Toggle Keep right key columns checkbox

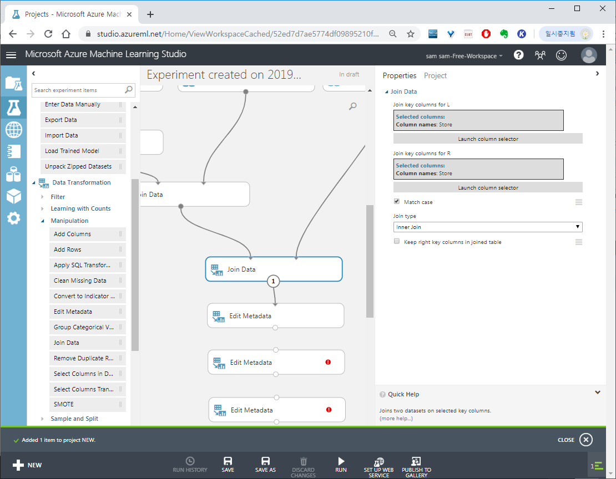[397, 242]
